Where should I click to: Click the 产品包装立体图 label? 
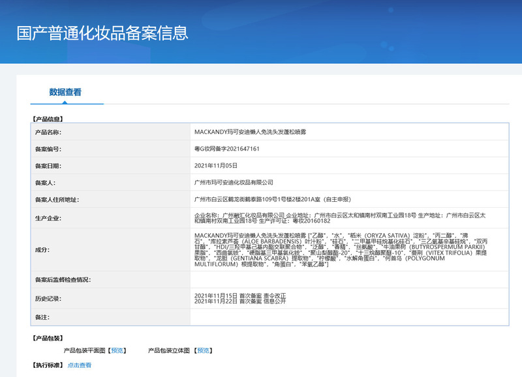169,350
